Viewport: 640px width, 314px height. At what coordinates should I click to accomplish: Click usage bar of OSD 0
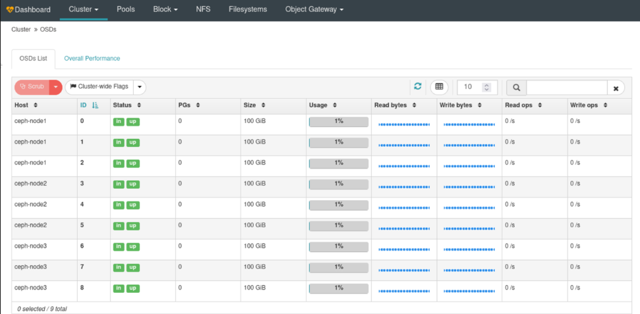tap(338, 121)
